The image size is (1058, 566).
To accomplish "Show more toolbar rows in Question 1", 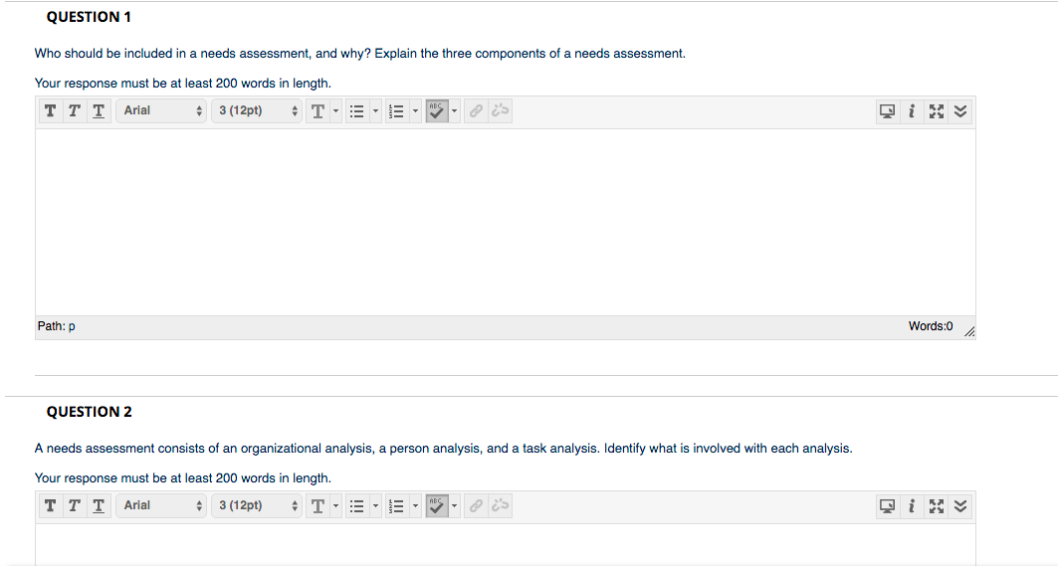I will (x=960, y=111).
